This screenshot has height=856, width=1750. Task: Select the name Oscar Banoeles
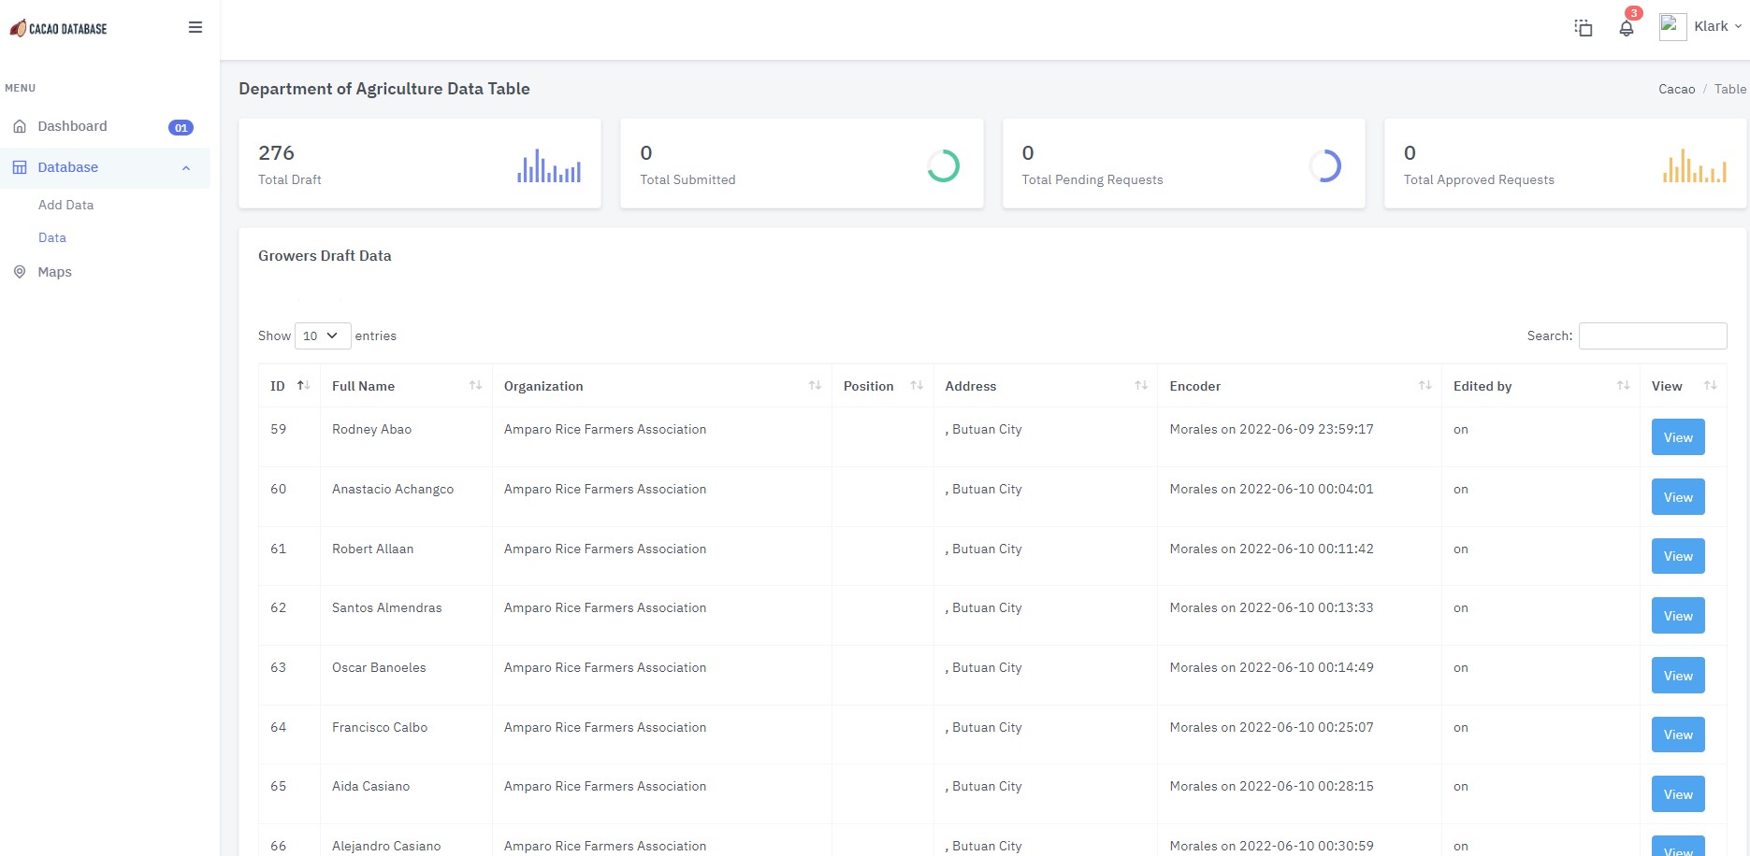click(x=379, y=667)
